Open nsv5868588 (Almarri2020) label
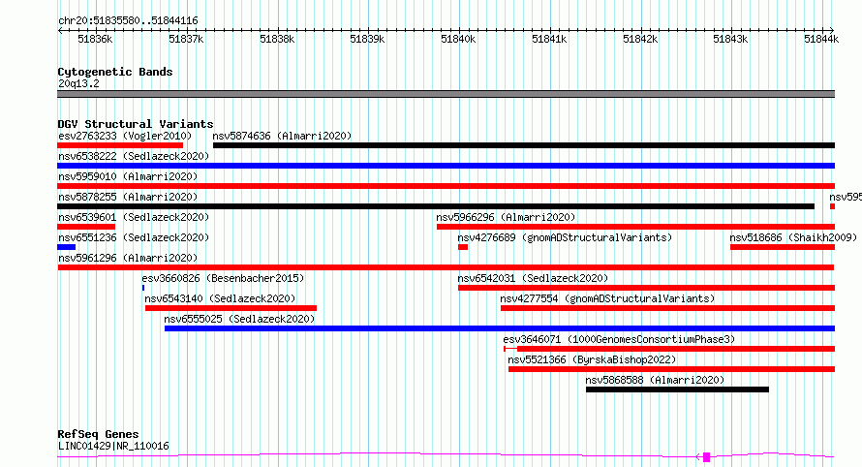862x467 pixels. [655, 380]
